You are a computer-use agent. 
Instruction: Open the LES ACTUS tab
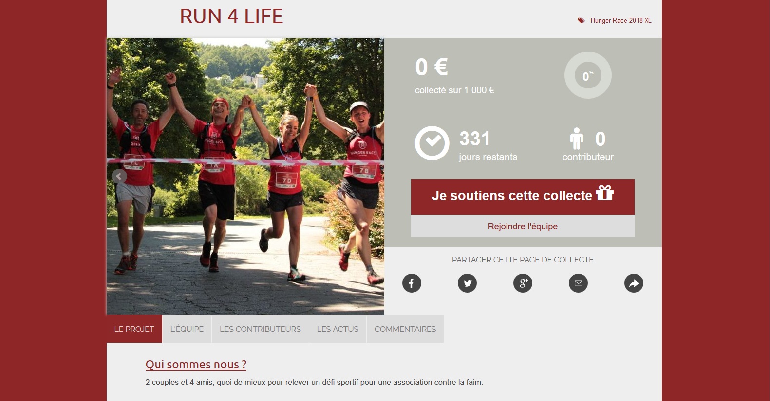338,329
